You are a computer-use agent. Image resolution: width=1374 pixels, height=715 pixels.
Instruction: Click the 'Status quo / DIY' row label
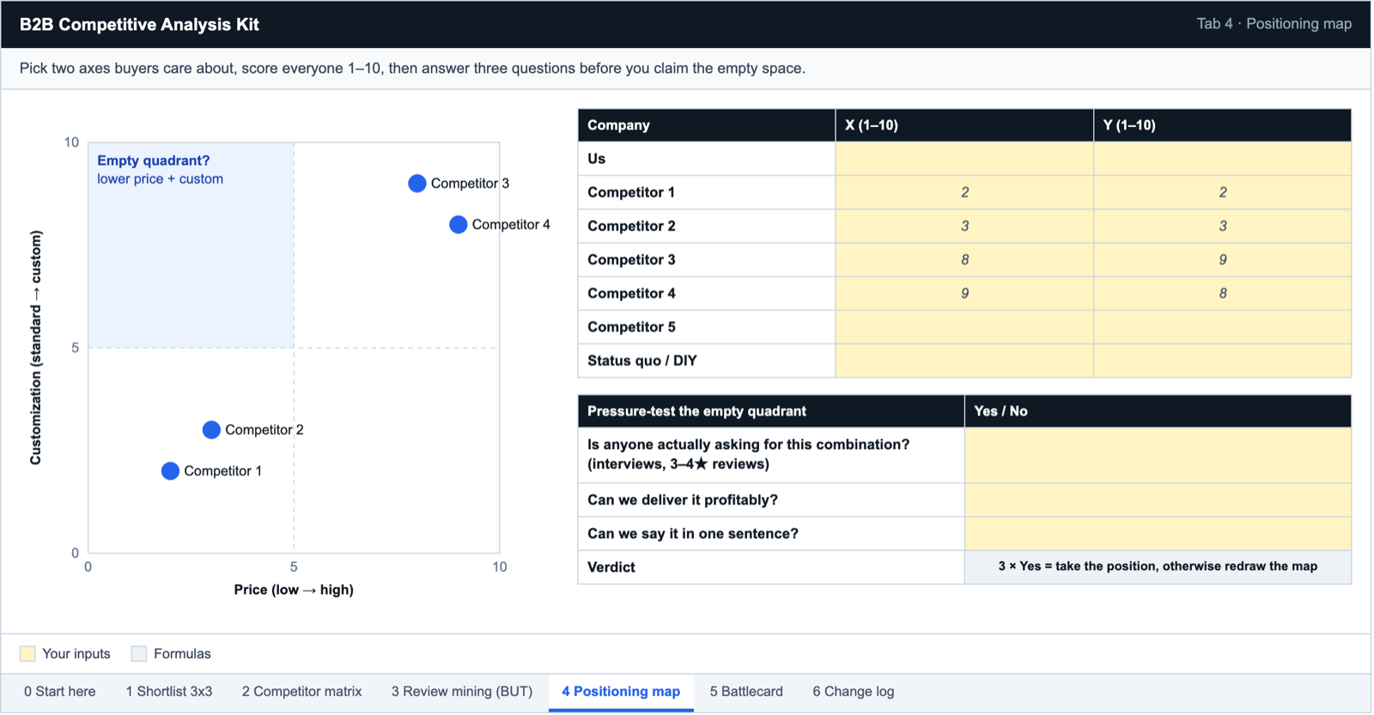pos(642,361)
